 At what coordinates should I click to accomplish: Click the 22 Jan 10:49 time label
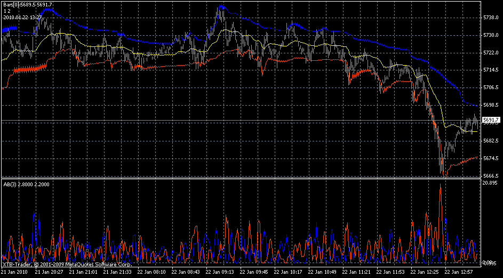[322, 272]
